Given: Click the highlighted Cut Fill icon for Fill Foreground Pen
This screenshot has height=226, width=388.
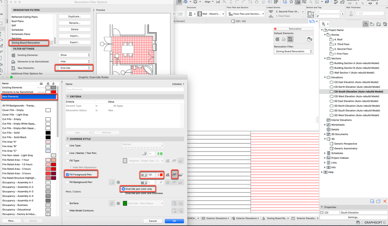Looking at the screenshot, I should click(175, 175).
